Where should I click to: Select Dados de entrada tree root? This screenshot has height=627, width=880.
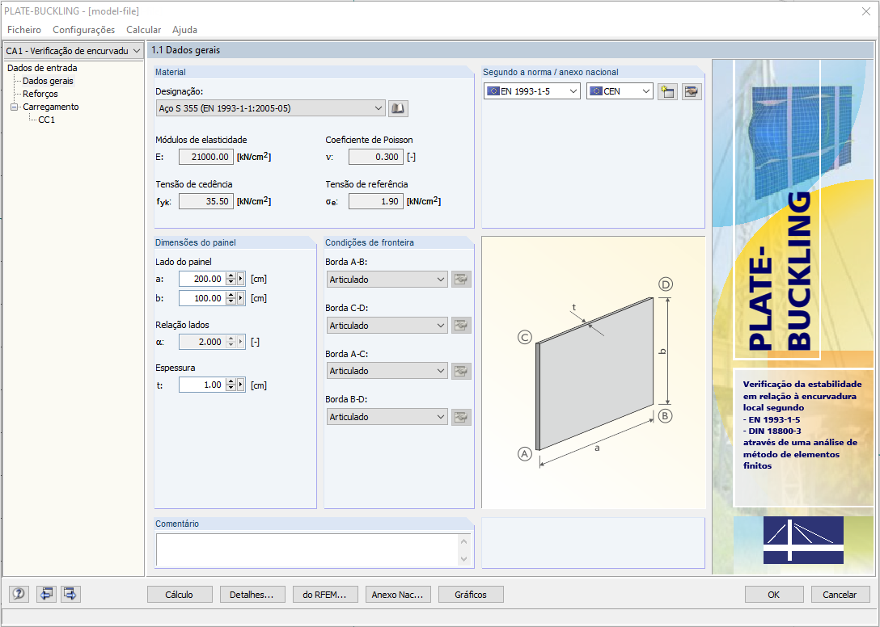(x=42, y=68)
